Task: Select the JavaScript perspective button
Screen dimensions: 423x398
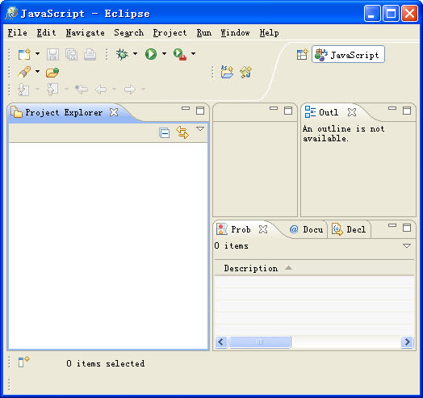Action: point(348,55)
